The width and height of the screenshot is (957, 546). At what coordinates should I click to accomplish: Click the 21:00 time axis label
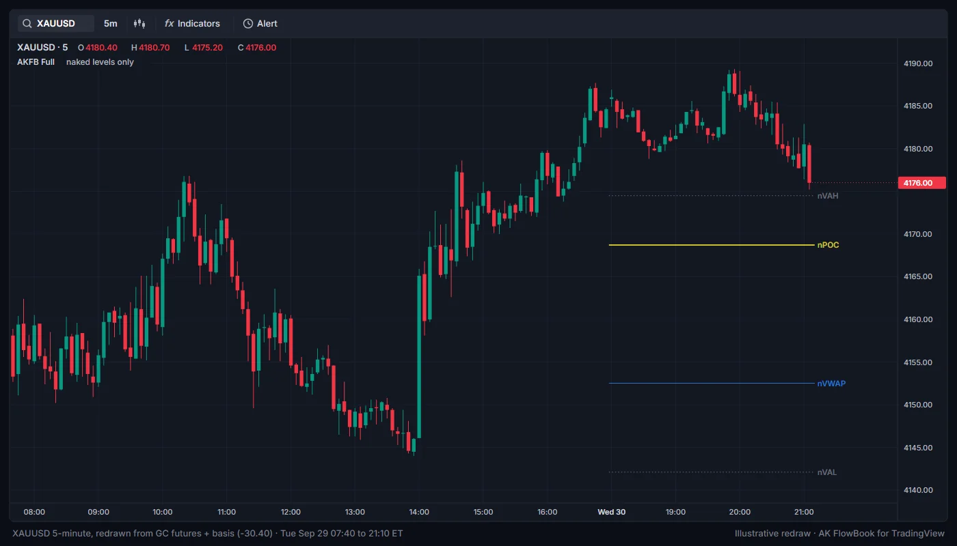tap(804, 512)
